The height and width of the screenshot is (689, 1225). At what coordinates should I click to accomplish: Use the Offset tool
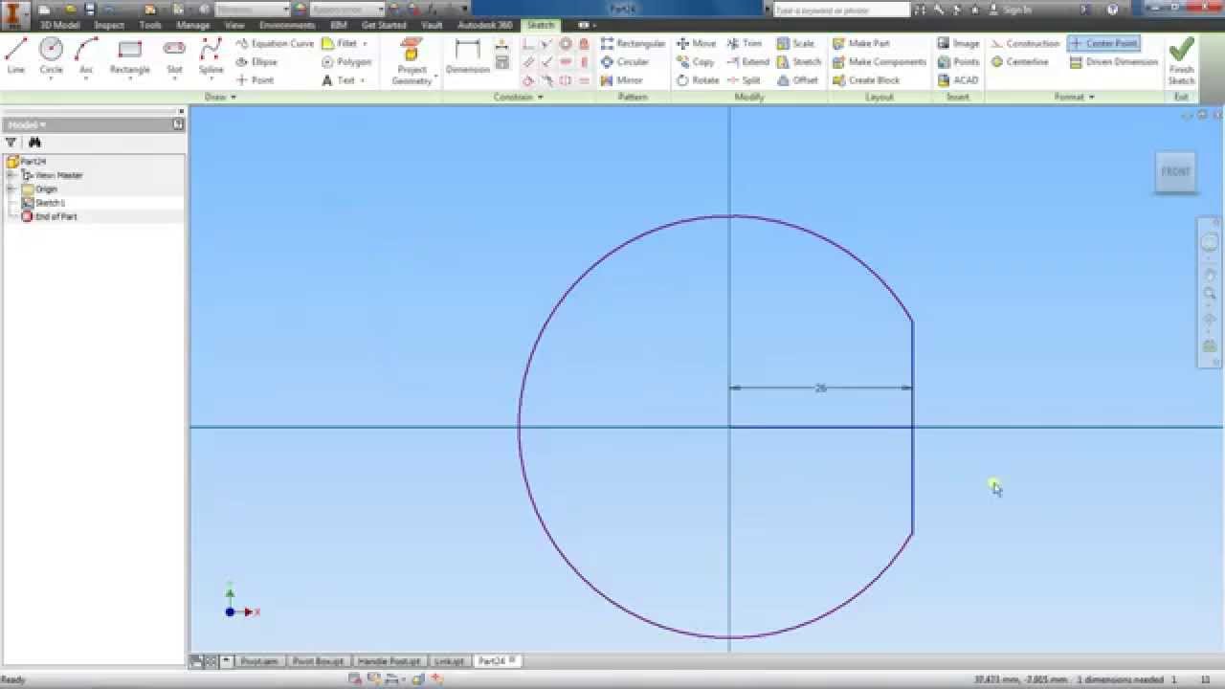click(797, 80)
